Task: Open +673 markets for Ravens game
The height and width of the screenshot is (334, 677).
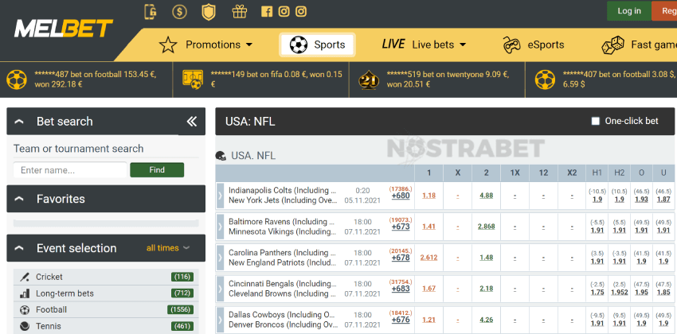Action: (x=401, y=227)
